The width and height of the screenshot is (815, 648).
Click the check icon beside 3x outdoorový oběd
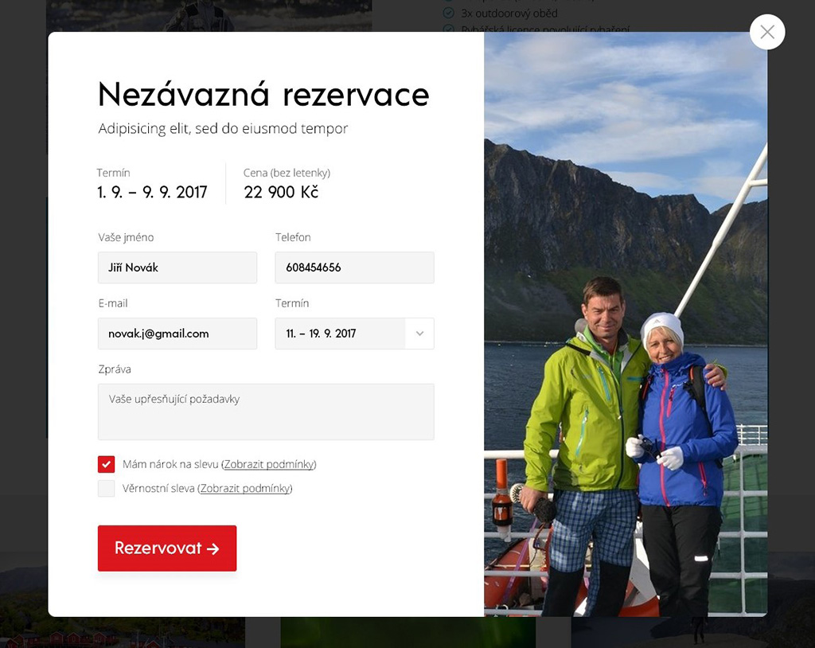coord(448,13)
